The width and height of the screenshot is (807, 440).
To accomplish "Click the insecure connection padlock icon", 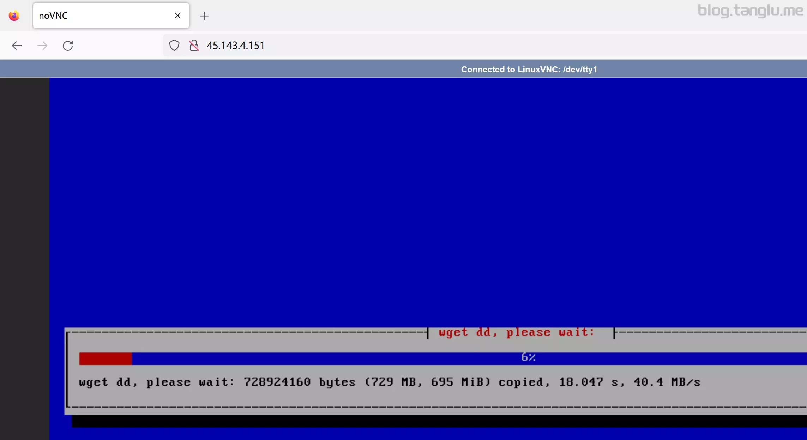I will click(x=194, y=46).
